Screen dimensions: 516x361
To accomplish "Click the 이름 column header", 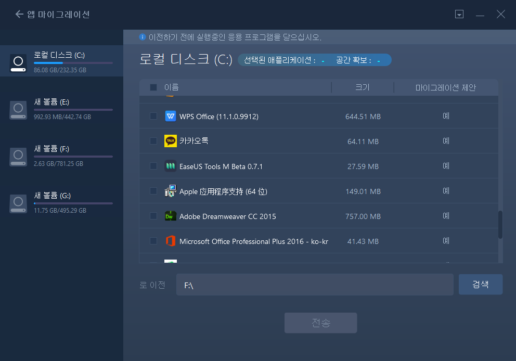I will [172, 87].
